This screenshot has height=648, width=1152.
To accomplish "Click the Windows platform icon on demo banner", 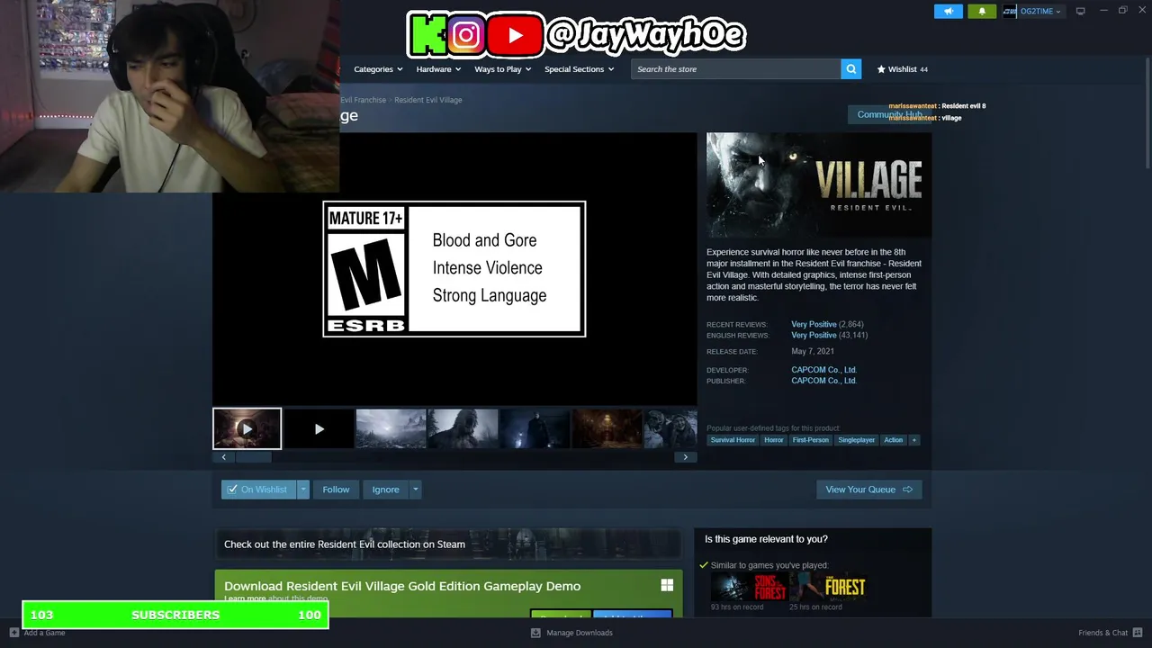I will (667, 585).
